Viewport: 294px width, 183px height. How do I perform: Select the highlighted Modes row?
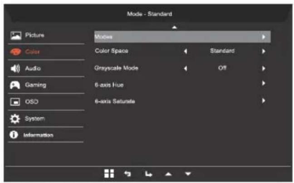point(182,37)
